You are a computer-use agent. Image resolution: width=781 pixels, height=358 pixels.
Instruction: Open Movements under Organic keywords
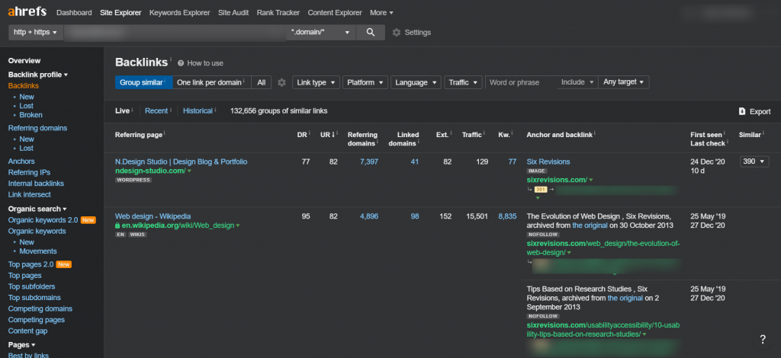click(x=38, y=251)
